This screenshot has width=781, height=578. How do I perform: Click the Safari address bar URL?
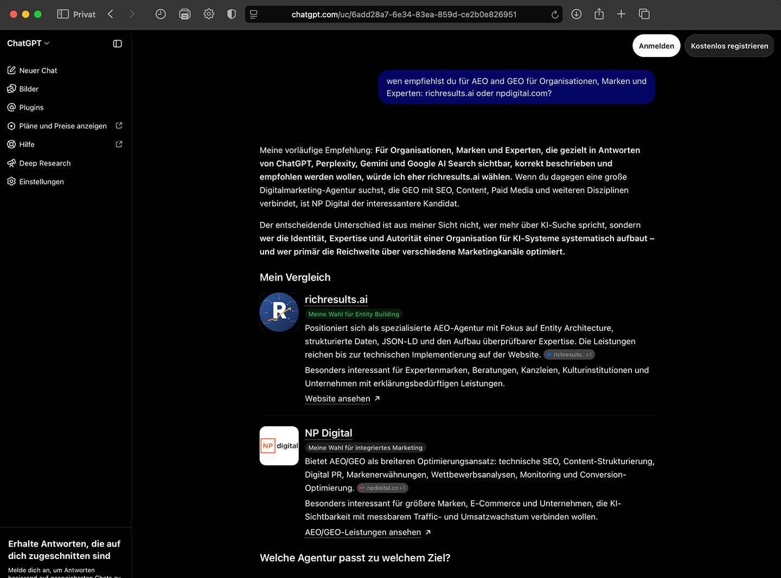pyautogui.click(x=404, y=15)
